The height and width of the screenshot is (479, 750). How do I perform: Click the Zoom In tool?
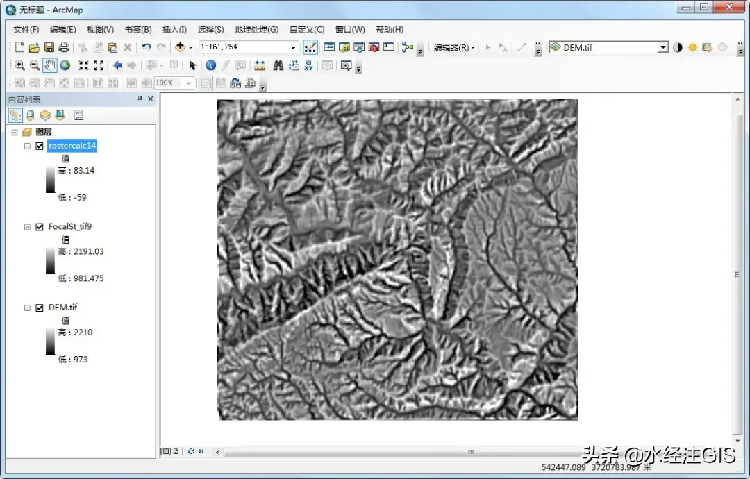(19, 65)
